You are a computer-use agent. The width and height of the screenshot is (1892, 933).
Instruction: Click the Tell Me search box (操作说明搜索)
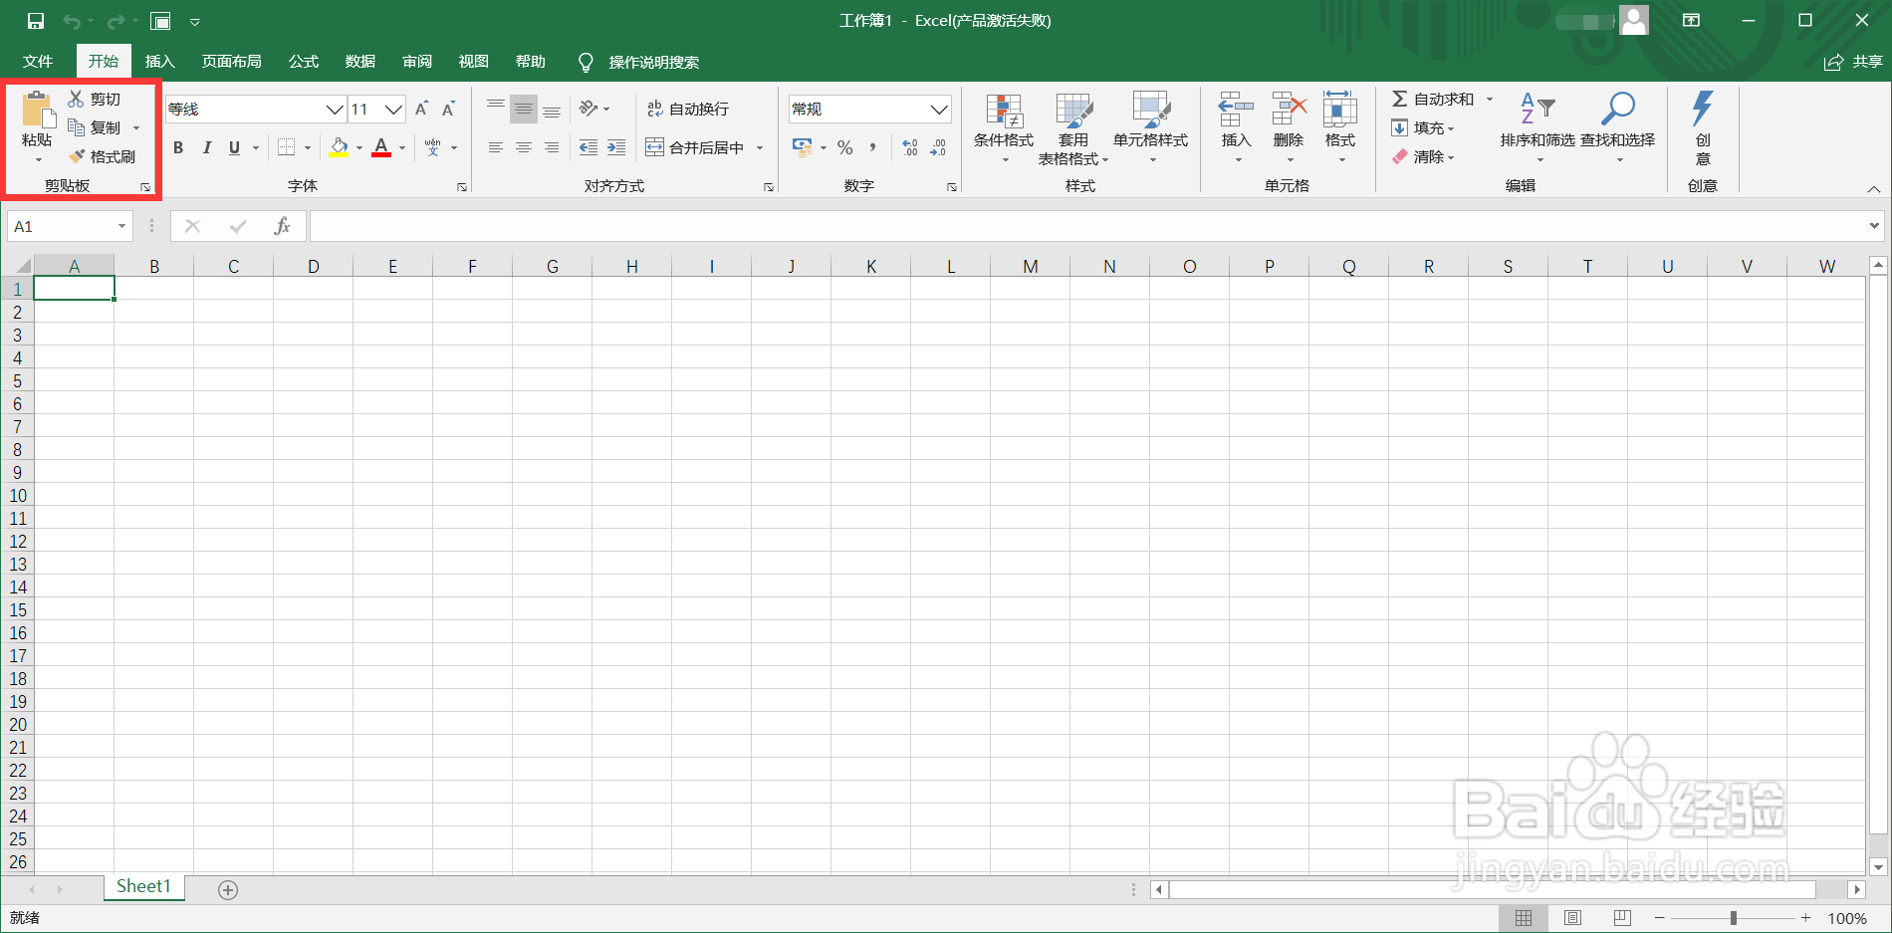[654, 62]
